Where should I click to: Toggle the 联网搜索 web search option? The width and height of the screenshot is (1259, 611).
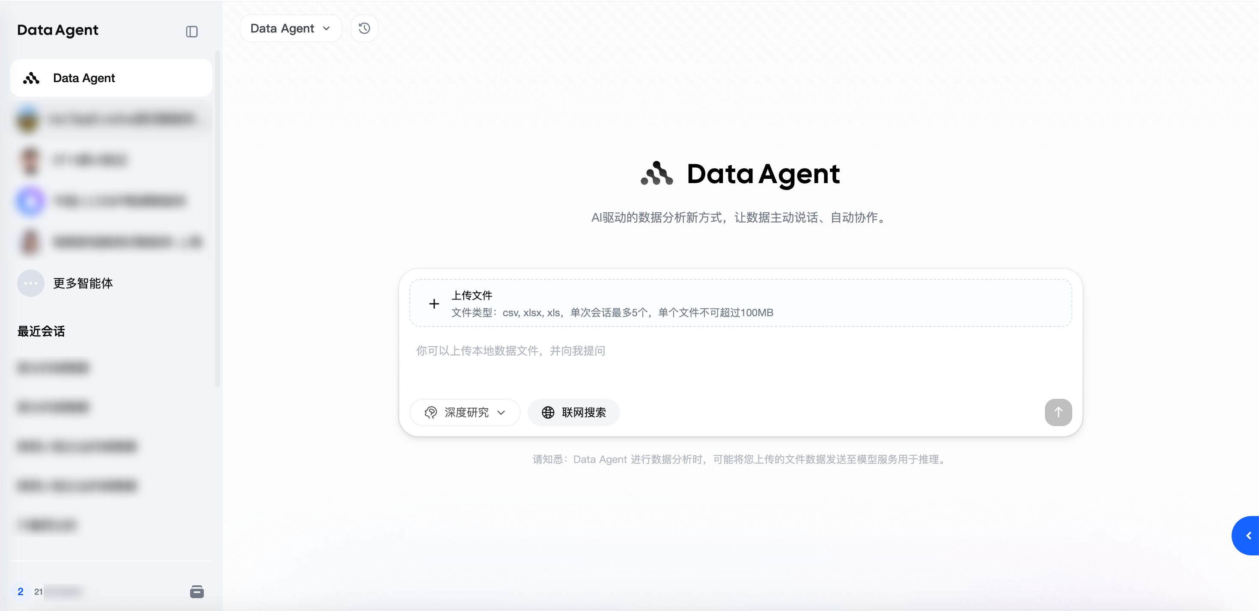click(573, 412)
